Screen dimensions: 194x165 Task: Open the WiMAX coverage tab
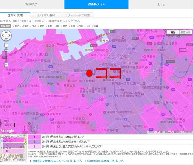(x=31, y=4)
